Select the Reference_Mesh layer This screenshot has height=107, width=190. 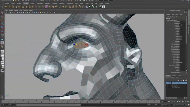pos(176,83)
